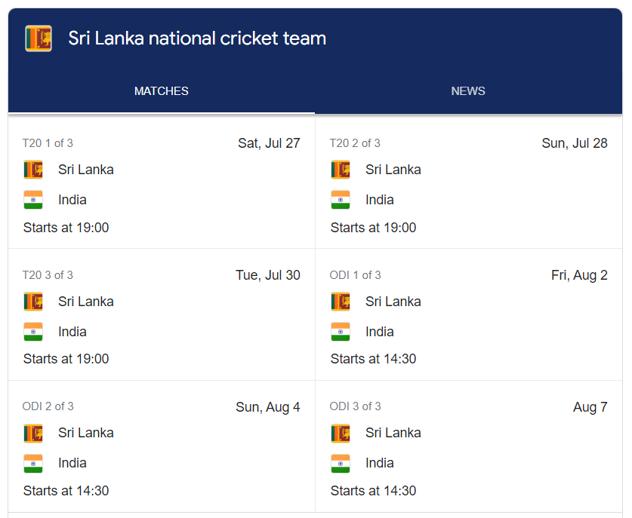Open the Sri Lanka national cricket team title
The width and height of the screenshot is (632, 518).
pos(197,38)
